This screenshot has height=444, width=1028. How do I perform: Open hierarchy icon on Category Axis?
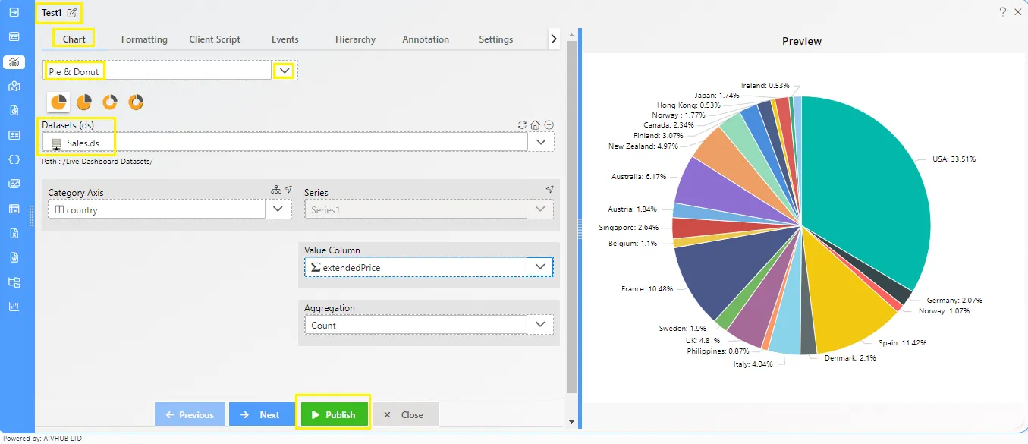click(x=275, y=190)
